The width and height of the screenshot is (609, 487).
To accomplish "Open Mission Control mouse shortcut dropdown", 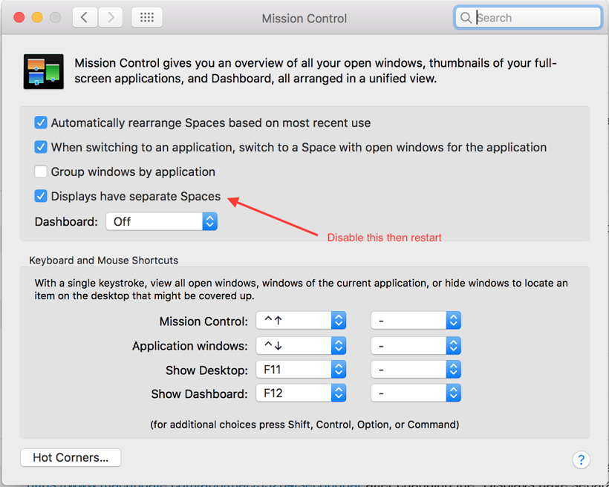I will click(416, 321).
